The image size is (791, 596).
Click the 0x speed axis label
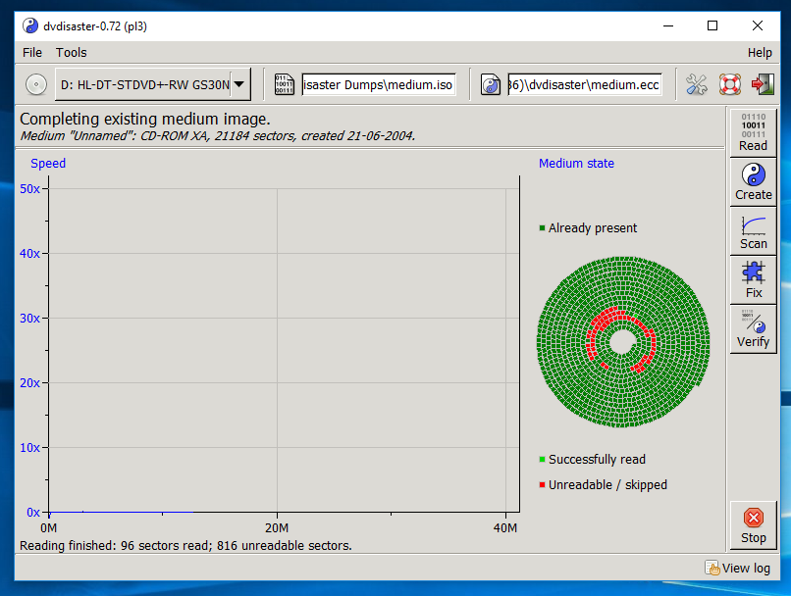click(x=33, y=513)
